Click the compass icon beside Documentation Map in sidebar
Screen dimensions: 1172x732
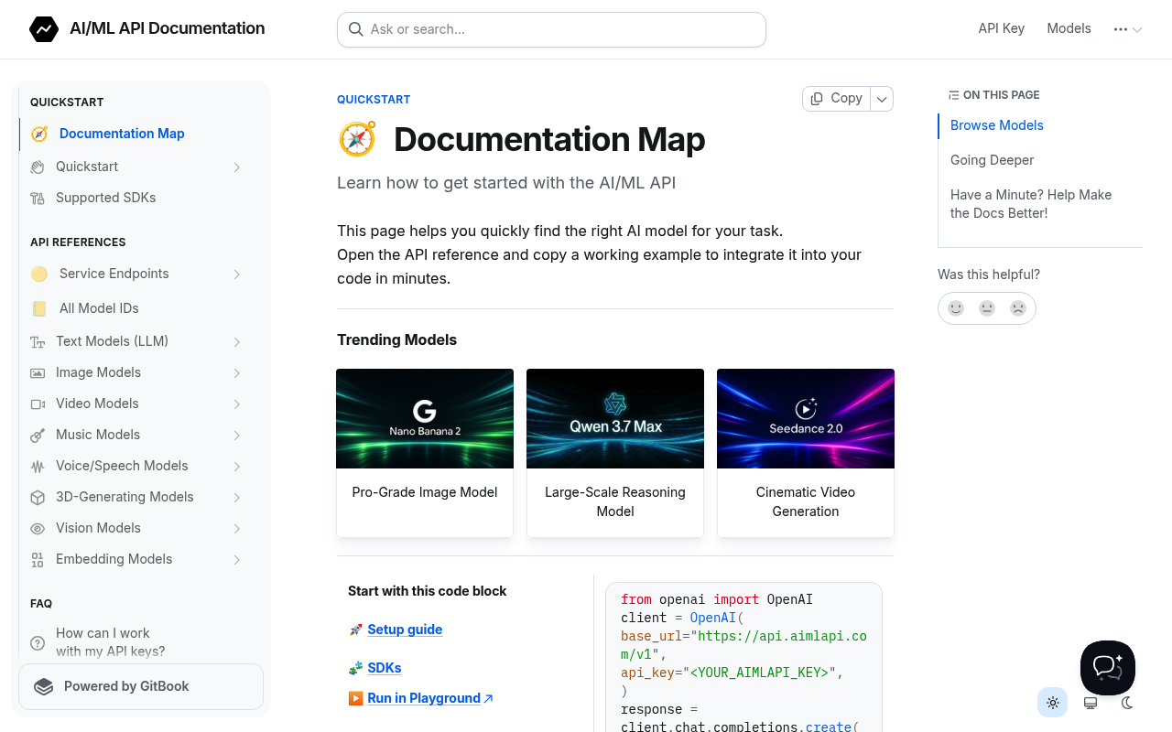point(39,134)
